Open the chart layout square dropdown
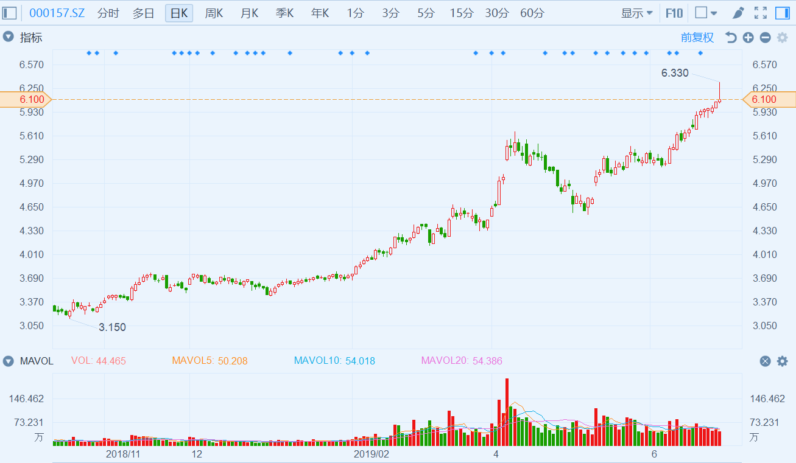The height and width of the screenshot is (463, 796). click(706, 13)
